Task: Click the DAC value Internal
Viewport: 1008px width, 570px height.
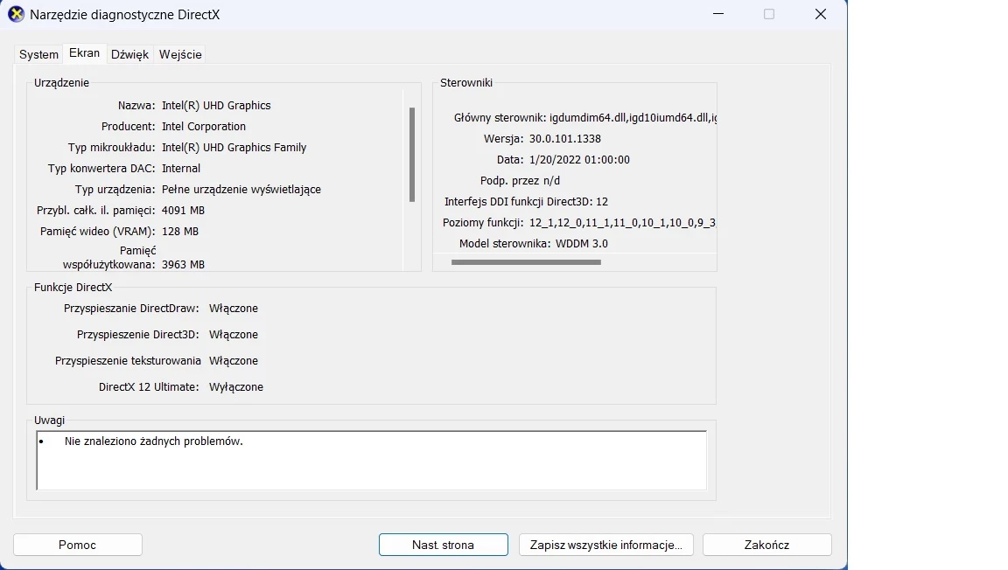Action: [181, 169]
